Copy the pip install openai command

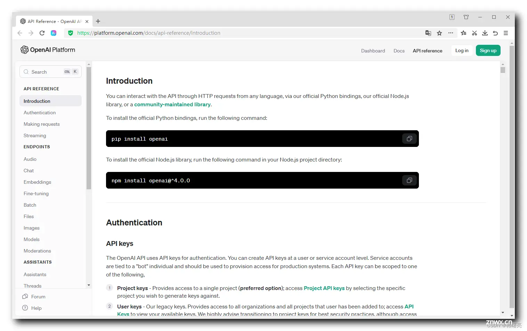point(409,139)
